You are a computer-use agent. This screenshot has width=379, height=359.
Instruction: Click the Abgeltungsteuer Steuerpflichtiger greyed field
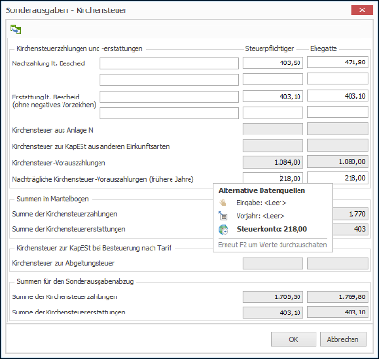pos(273,263)
